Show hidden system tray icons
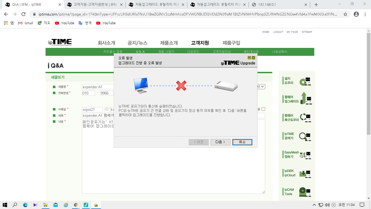 point(314,205)
